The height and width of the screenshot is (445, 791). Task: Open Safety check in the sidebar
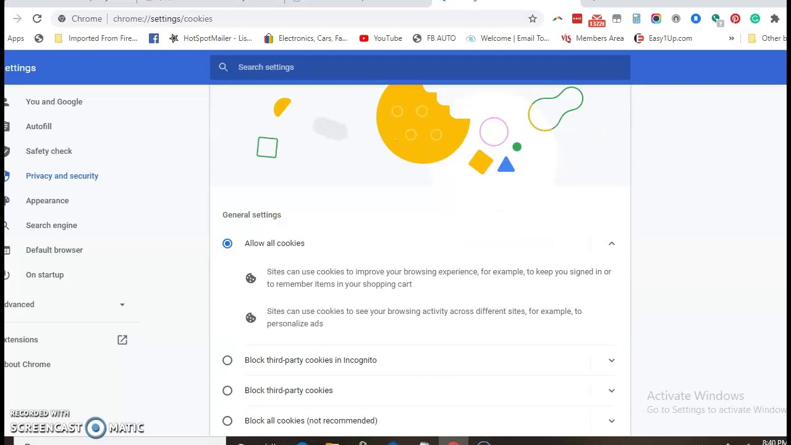49,151
